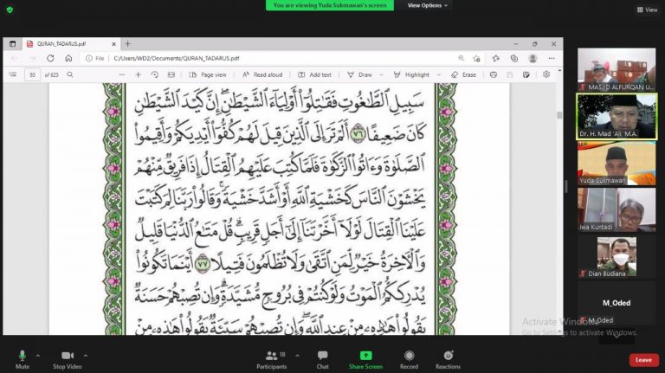Zoom in the PDF with plus
This screenshot has width=665, height=373.
click(x=139, y=74)
